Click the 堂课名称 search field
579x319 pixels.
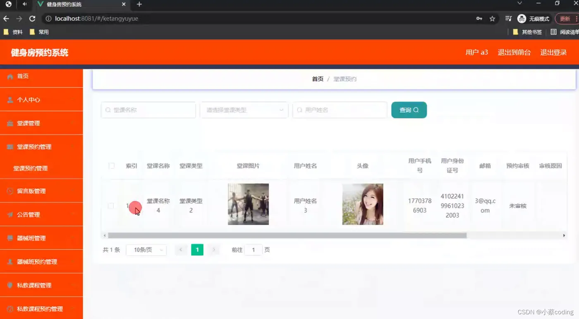(x=148, y=110)
